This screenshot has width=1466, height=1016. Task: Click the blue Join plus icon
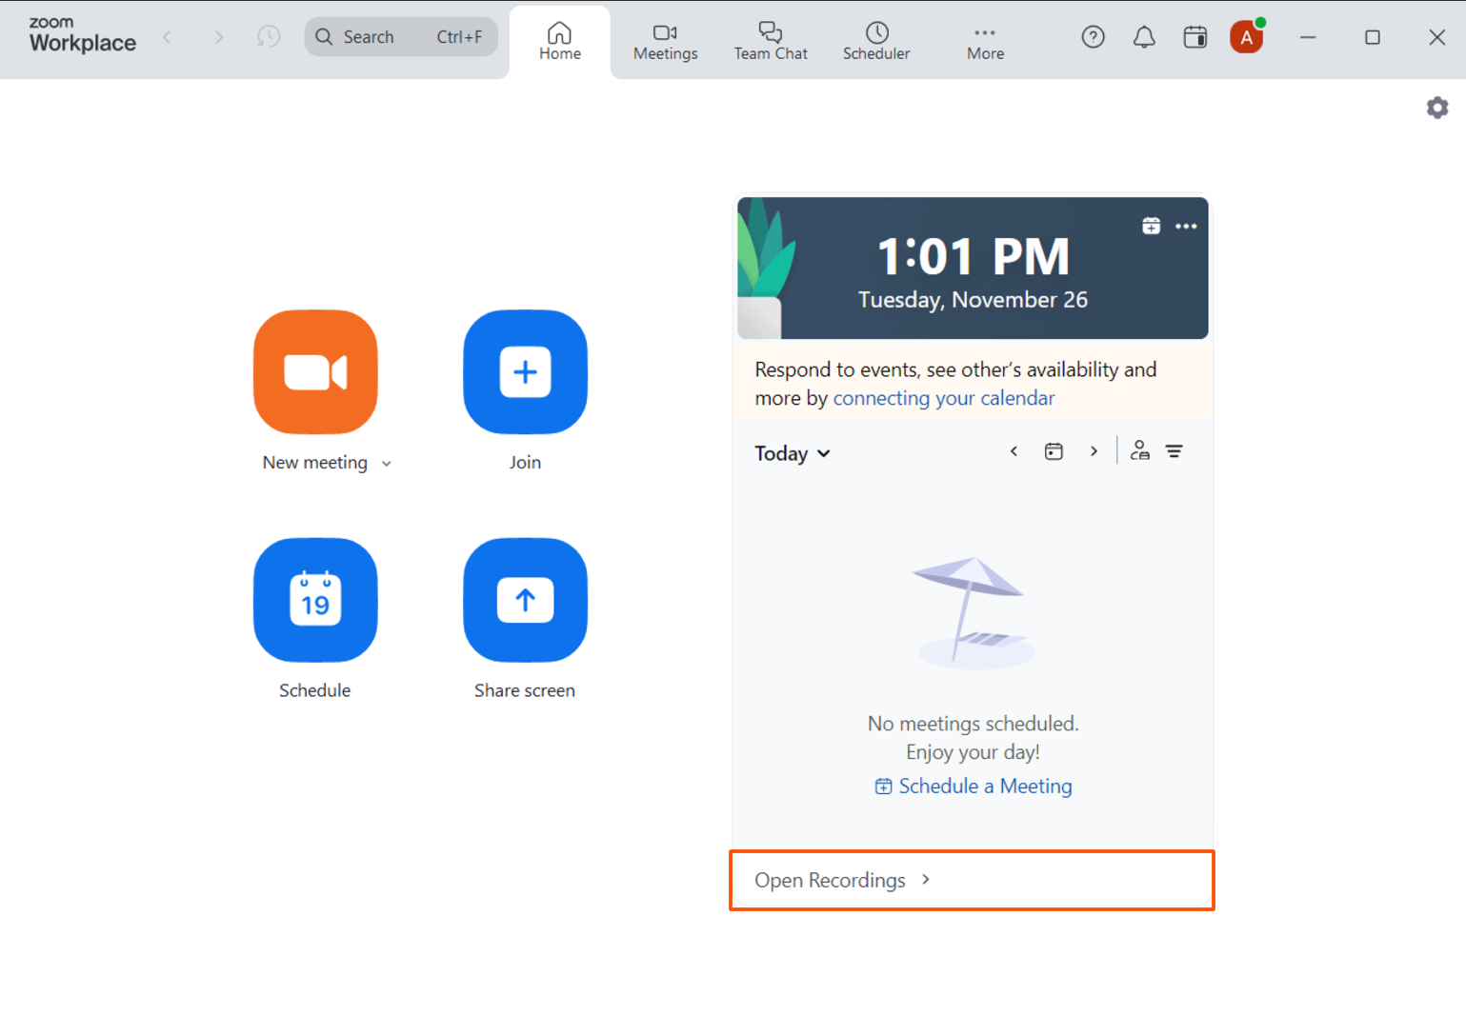(x=525, y=372)
